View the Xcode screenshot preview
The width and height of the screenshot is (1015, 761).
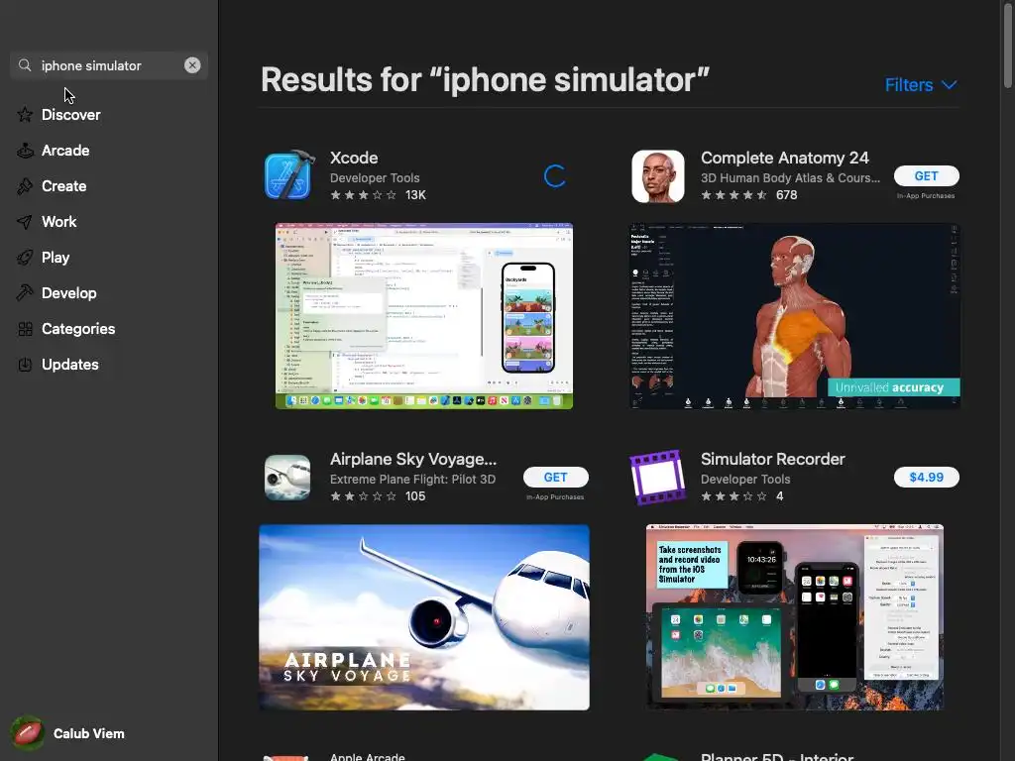[424, 316]
